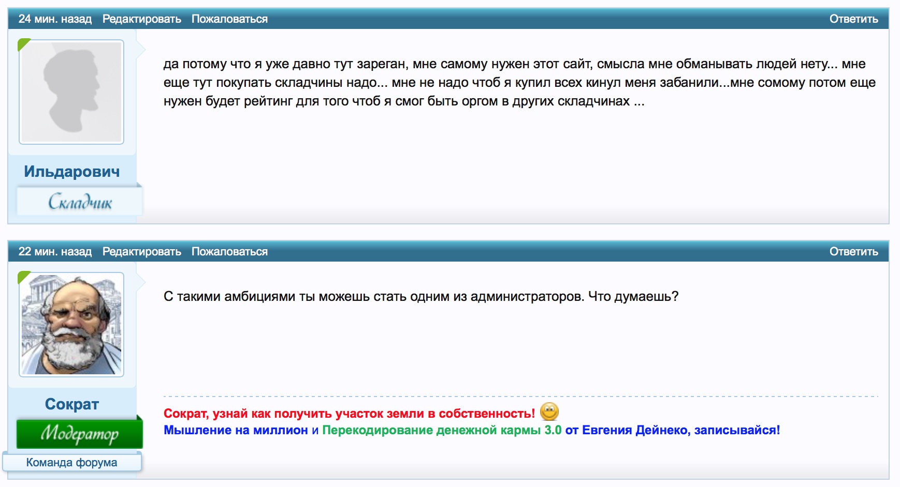Click the Команда форума badge
Image resolution: width=900 pixels, height=487 pixels.
[71, 462]
